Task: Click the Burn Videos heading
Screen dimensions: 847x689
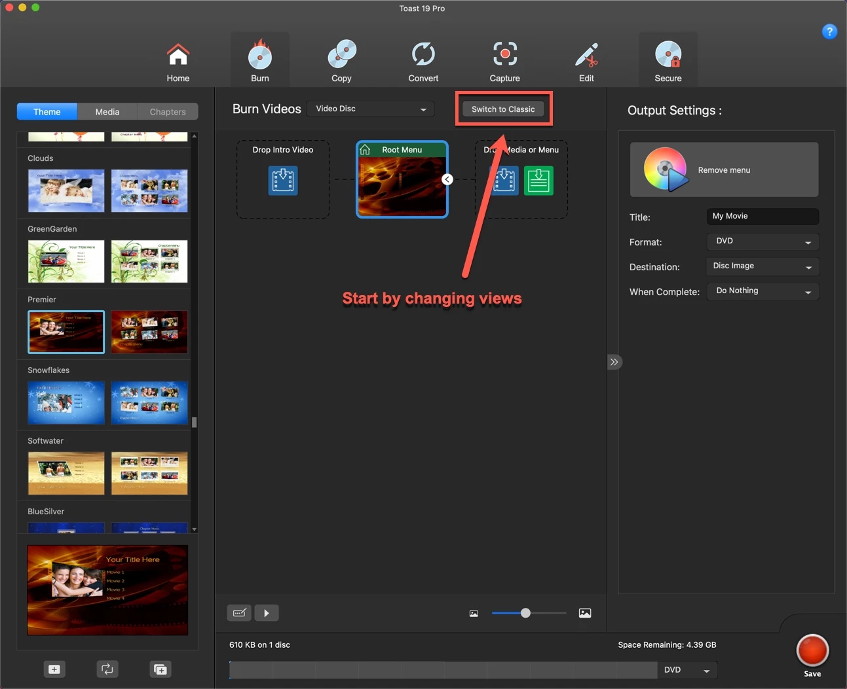Action: (267, 109)
